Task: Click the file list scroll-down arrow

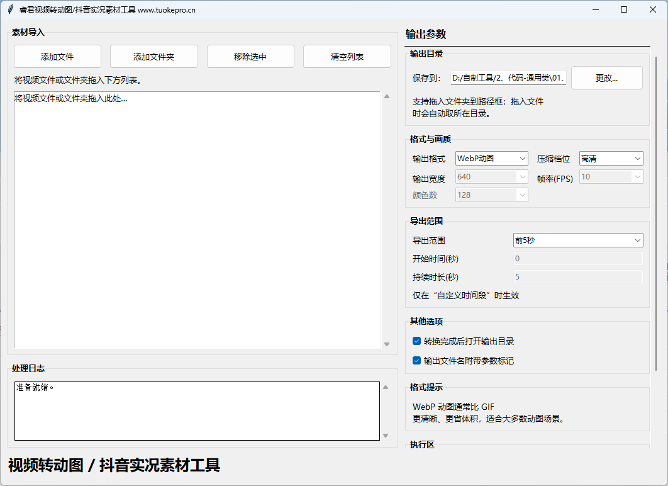Action: 387,344
